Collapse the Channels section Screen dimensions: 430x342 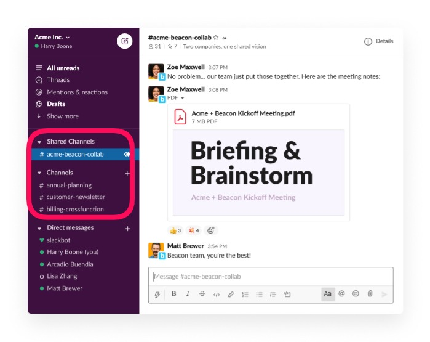[39, 173]
